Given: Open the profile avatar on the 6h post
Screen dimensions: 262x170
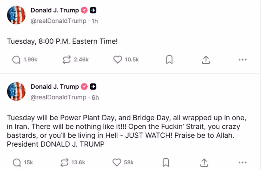Looking at the screenshot, I should (16, 91).
